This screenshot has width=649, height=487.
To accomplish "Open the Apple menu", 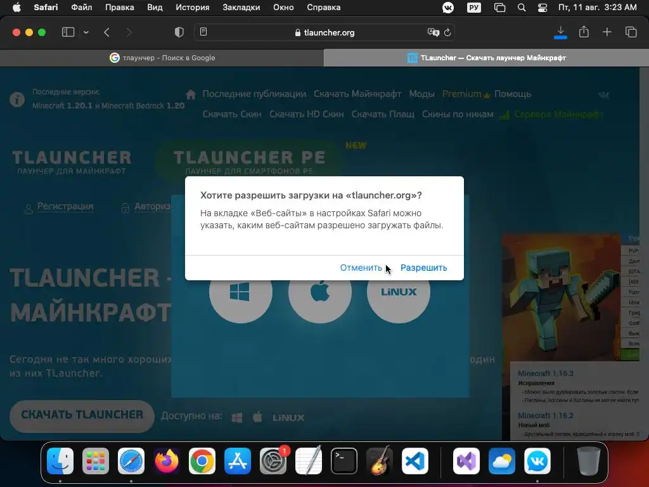I will coord(16,8).
